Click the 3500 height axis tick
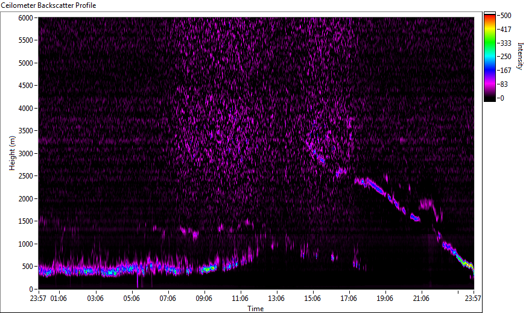Viewport: 526px width, 313px height. (x=26, y=131)
